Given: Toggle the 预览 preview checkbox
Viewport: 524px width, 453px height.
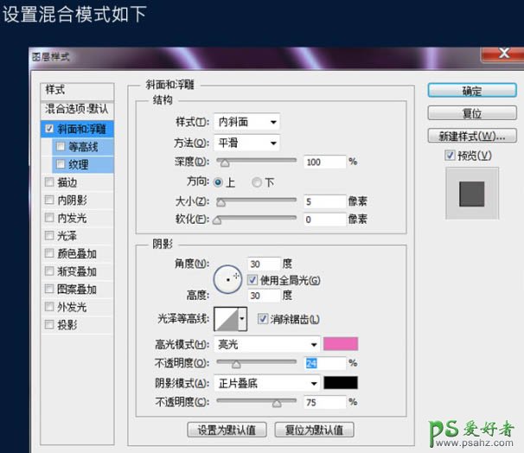Looking at the screenshot, I should (450, 156).
